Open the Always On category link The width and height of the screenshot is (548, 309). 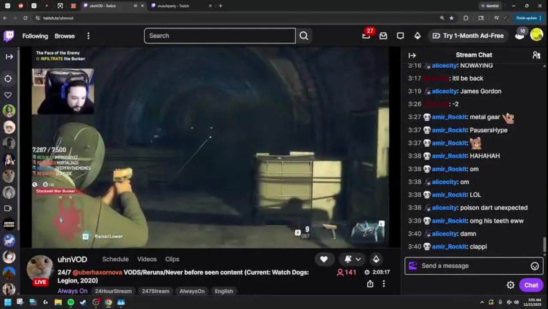72,291
